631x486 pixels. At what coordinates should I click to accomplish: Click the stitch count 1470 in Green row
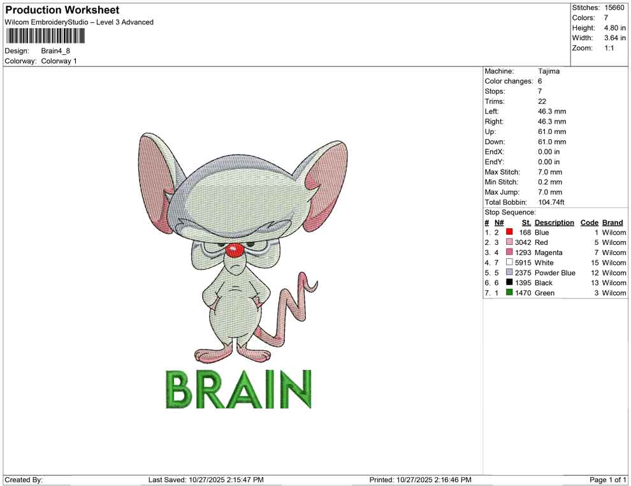coord(523,293)
